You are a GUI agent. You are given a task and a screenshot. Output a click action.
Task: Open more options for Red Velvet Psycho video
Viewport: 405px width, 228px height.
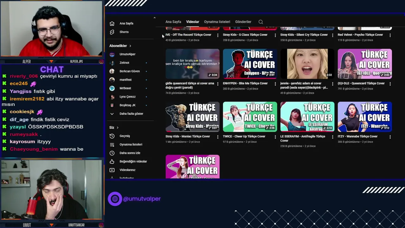(390, 35)
